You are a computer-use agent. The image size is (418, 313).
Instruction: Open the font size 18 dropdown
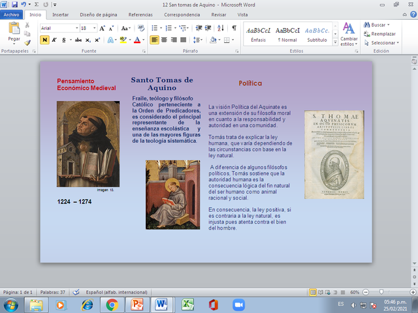(94, 28)
